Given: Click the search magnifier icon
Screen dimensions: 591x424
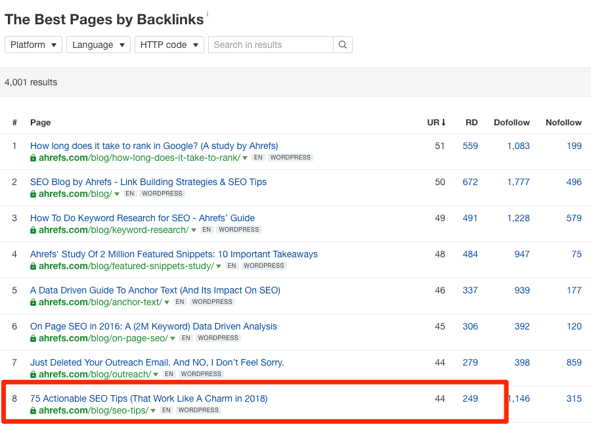Looking at the screenshot, I should [342, 45].
